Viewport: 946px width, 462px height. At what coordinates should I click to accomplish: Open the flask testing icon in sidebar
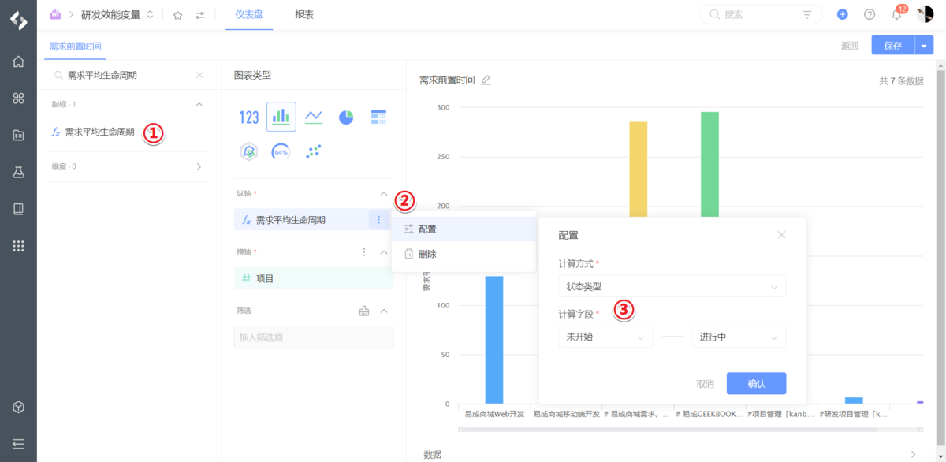pyautogui.click(x=18, y=172)
